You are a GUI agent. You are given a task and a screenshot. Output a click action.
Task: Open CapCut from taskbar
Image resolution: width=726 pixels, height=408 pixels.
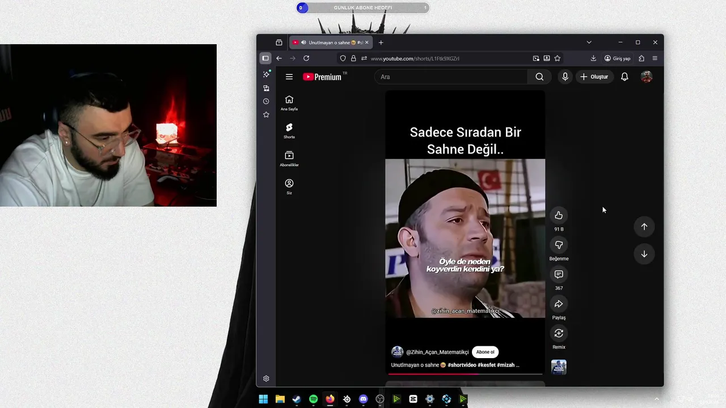(x=413, y=399)
